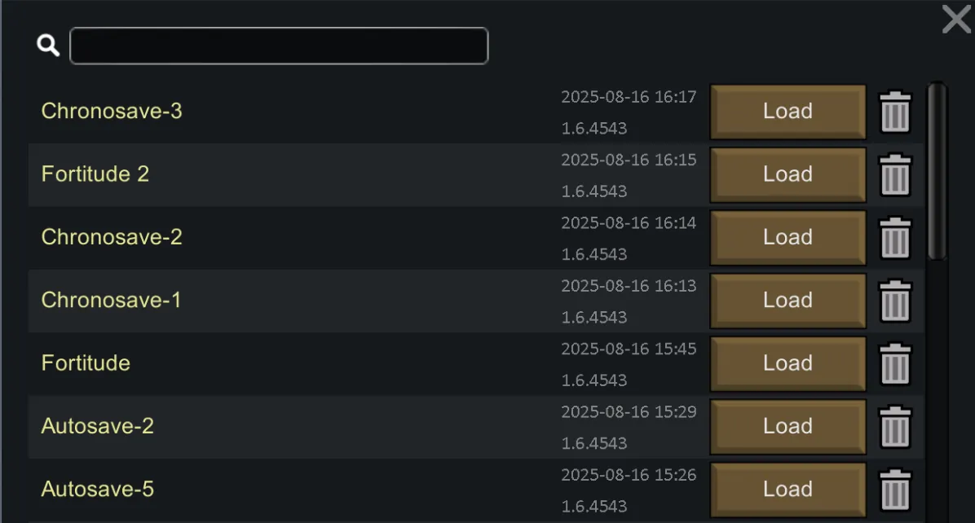975x523 pixels.
Task: Click the search magnifier icon
Action: (x=49, y=46)
